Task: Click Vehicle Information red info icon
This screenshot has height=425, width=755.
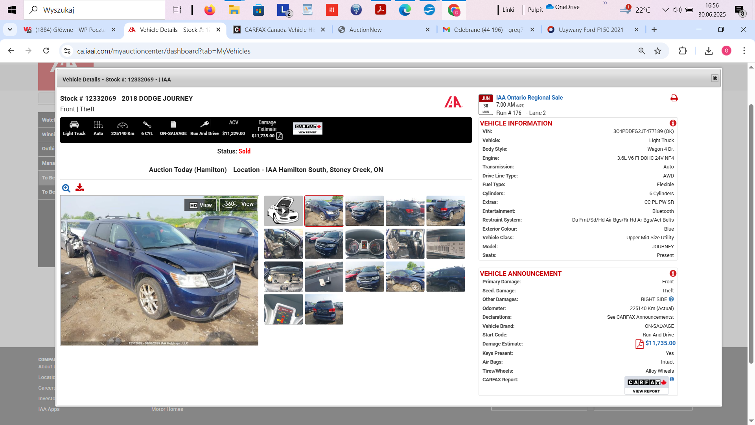Action: coord(673,123)
